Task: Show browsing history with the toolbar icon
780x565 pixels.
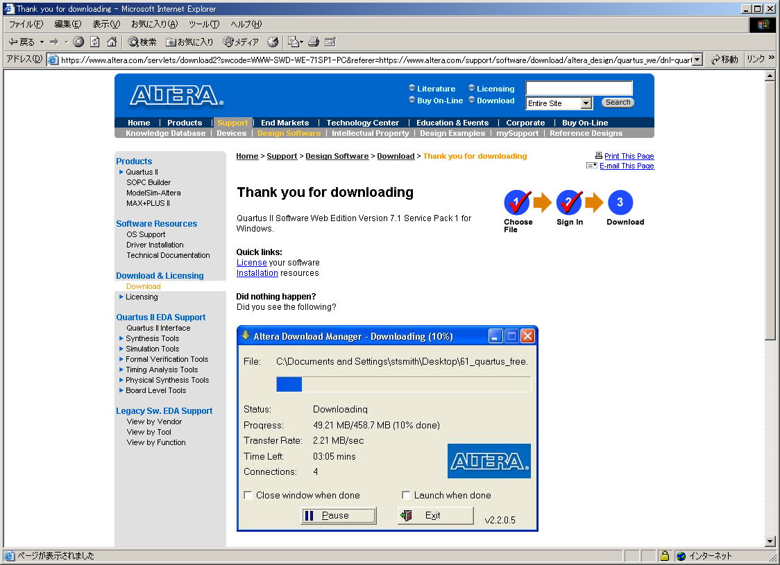Action: click(273, 42)
